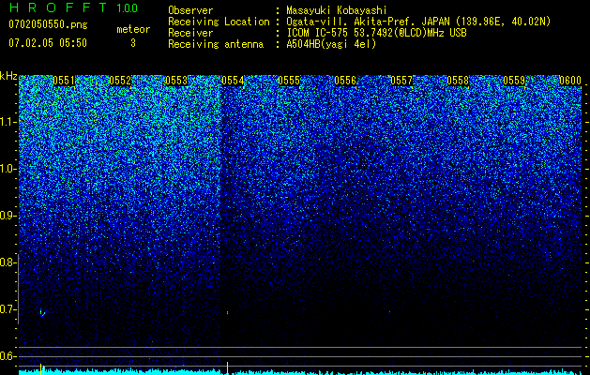Viewport: 590px width, 375px height.
Task: Click the Receiving Location field label
Action: click(x=219, y=22)
